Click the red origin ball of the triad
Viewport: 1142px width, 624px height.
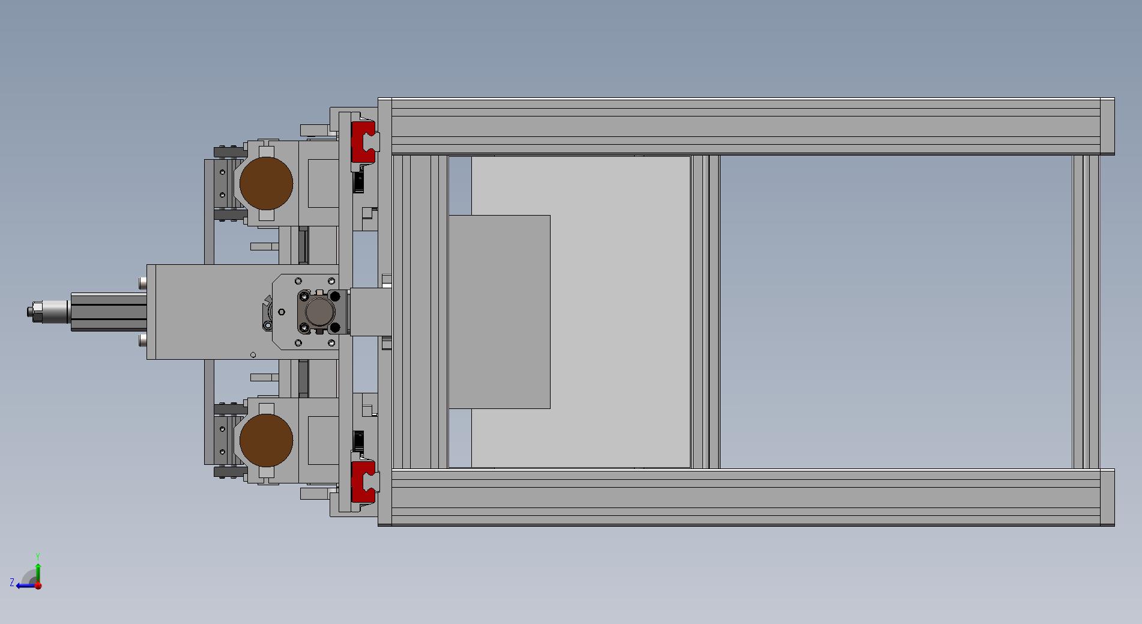[38, 586]
